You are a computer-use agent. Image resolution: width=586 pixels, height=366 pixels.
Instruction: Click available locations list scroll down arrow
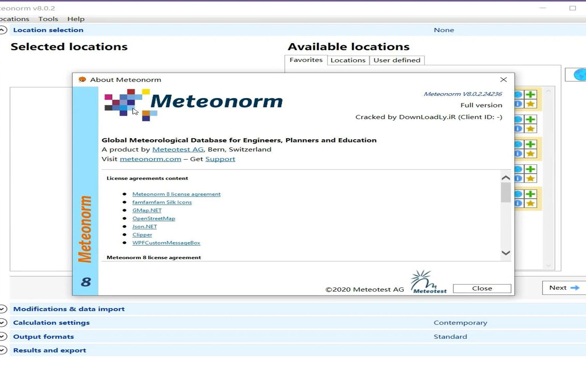[x=548, y=266]
